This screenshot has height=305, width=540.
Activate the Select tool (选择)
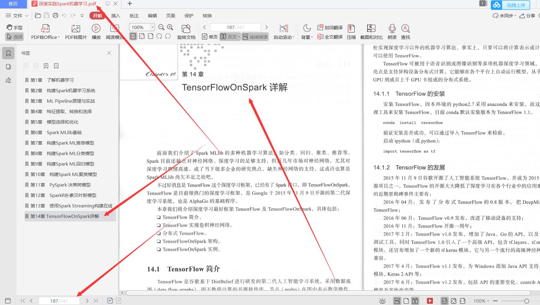tap(14, 37)
